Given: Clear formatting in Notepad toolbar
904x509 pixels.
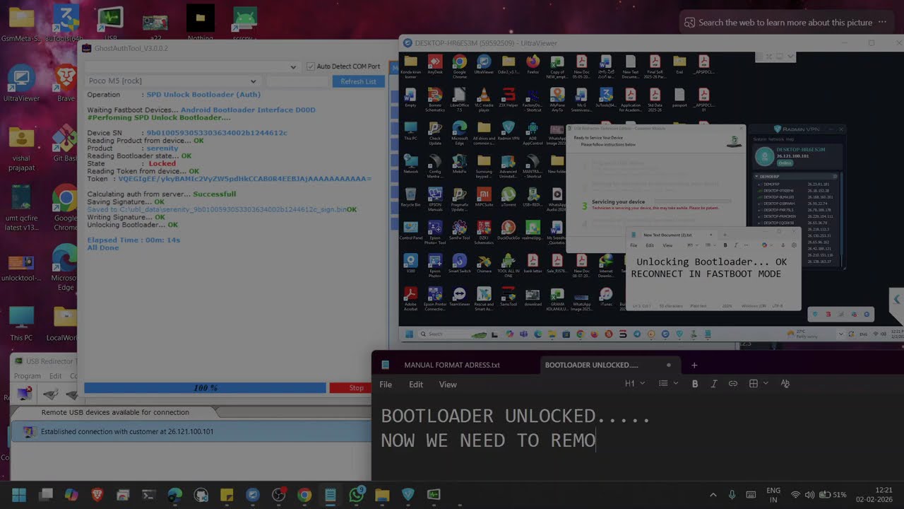Looking at the screenshot, I should [785, 384].
